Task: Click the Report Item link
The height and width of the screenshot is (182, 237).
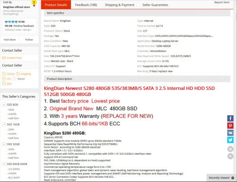Action: tap(222, 2)
